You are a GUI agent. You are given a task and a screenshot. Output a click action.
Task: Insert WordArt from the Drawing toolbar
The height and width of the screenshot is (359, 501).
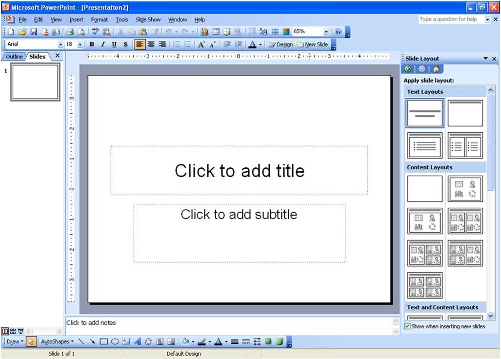pos(138,341)
